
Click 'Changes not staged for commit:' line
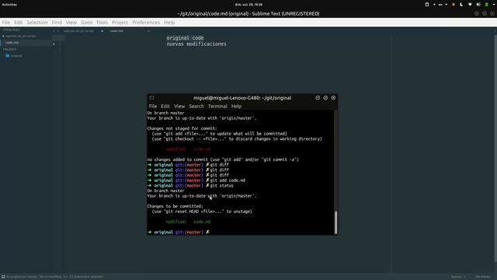(182, 128)
